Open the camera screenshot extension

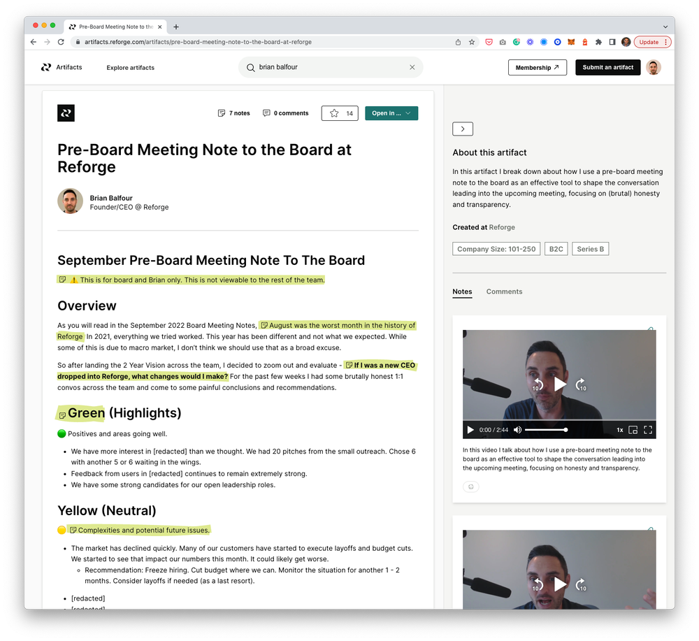[x=503, y=42]
